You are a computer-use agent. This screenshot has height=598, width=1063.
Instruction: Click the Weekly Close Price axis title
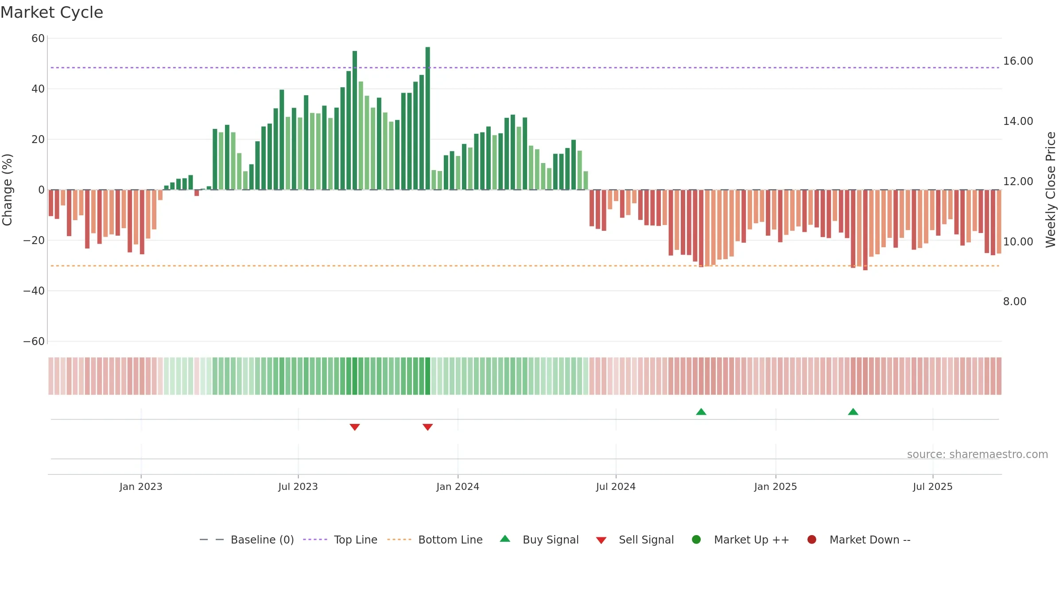(1051, 190)
